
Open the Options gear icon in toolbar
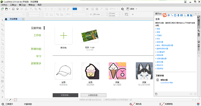(122, 9)
